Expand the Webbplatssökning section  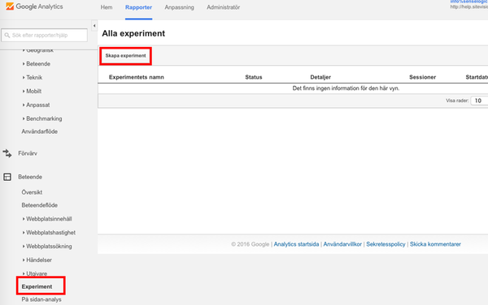click(47, 246)
